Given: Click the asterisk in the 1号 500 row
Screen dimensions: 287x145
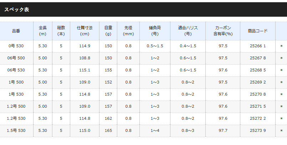Looking at the screenshot, I should point(281,82).
